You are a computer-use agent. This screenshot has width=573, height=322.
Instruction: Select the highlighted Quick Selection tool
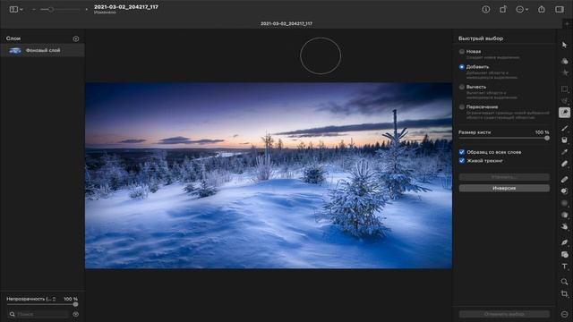(x=565, y=113)
